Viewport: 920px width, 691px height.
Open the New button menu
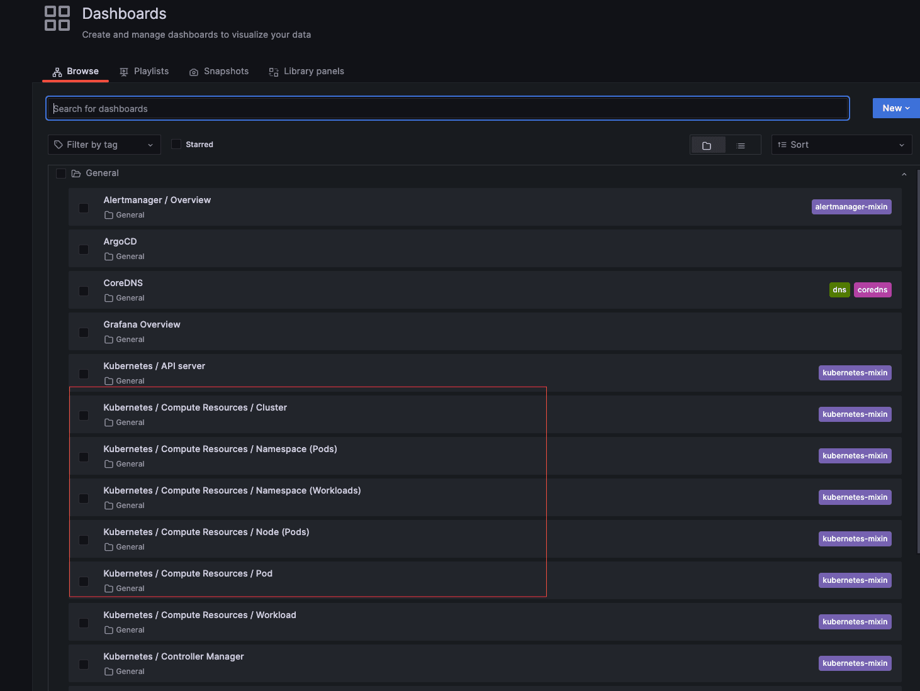point(895,108)
